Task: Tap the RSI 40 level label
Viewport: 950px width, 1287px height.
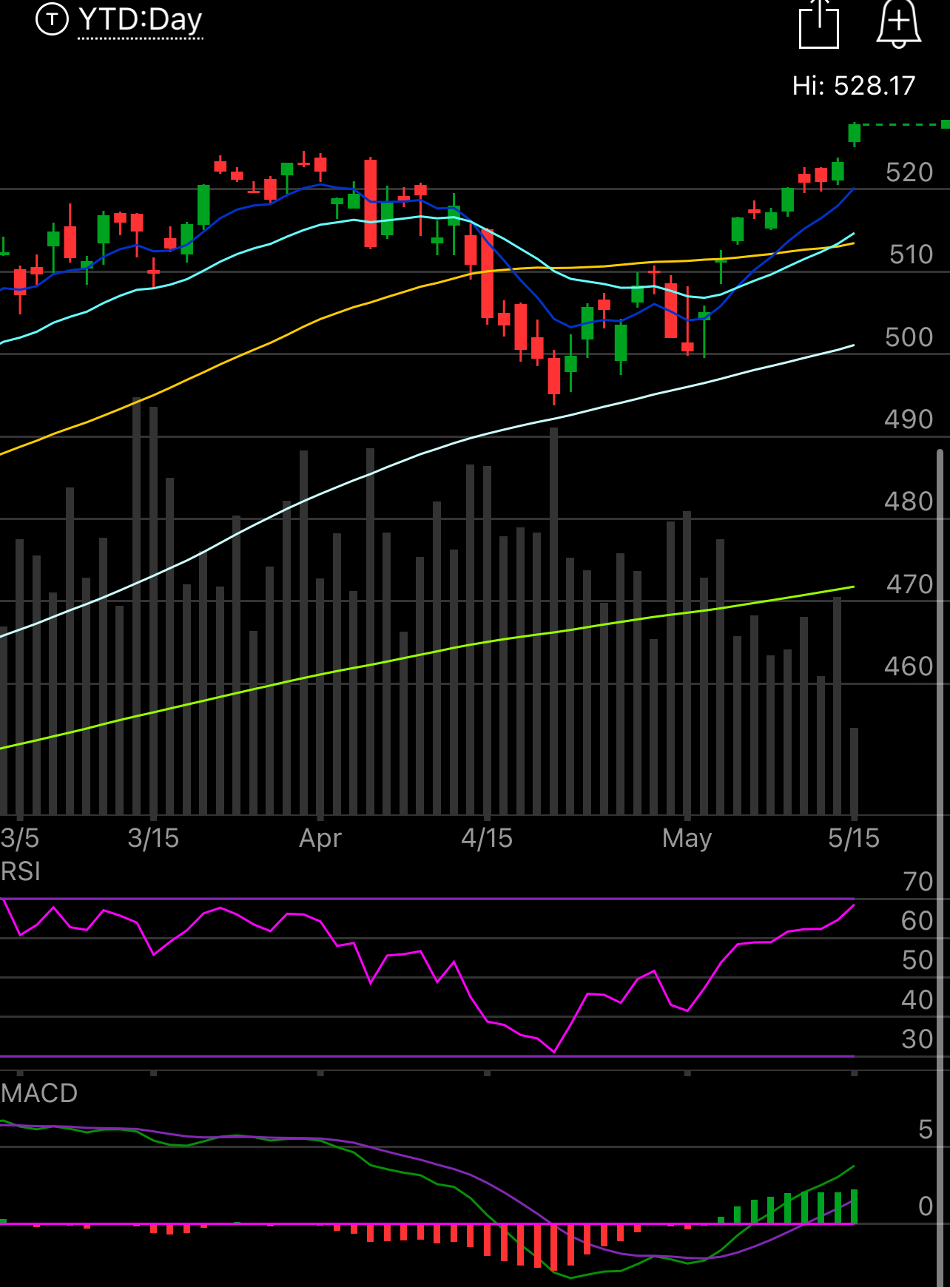Action: click(x=918, y=1000)
